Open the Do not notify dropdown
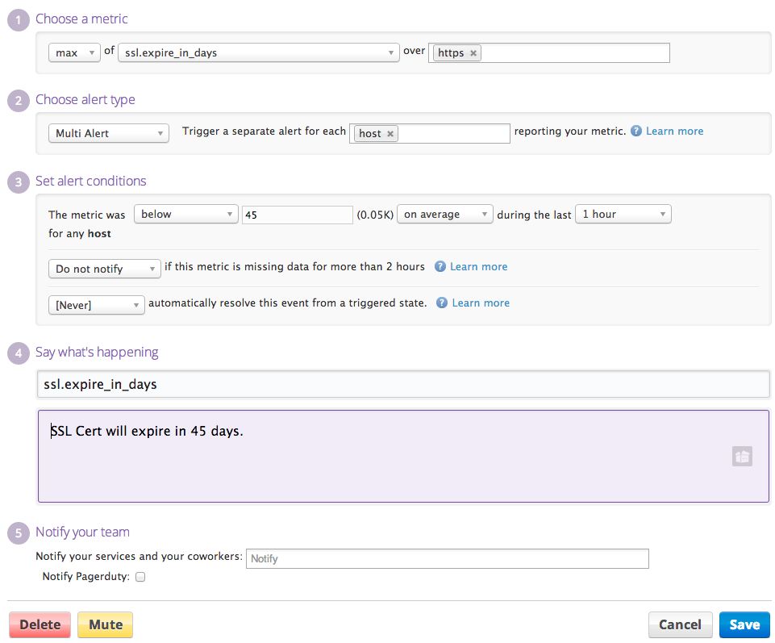 click(104, 269)
